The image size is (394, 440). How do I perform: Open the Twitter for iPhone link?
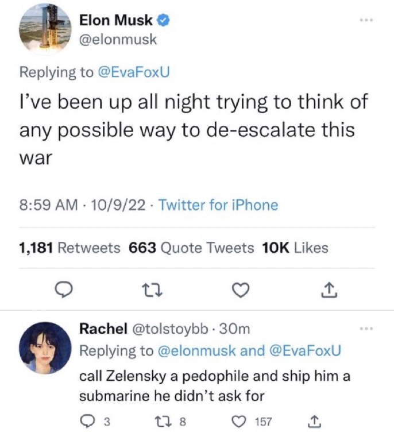coord(218,205)
